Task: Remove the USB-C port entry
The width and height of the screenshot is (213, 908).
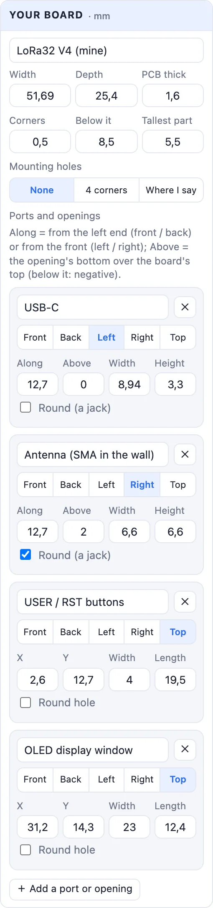Action: click(185, 307)
